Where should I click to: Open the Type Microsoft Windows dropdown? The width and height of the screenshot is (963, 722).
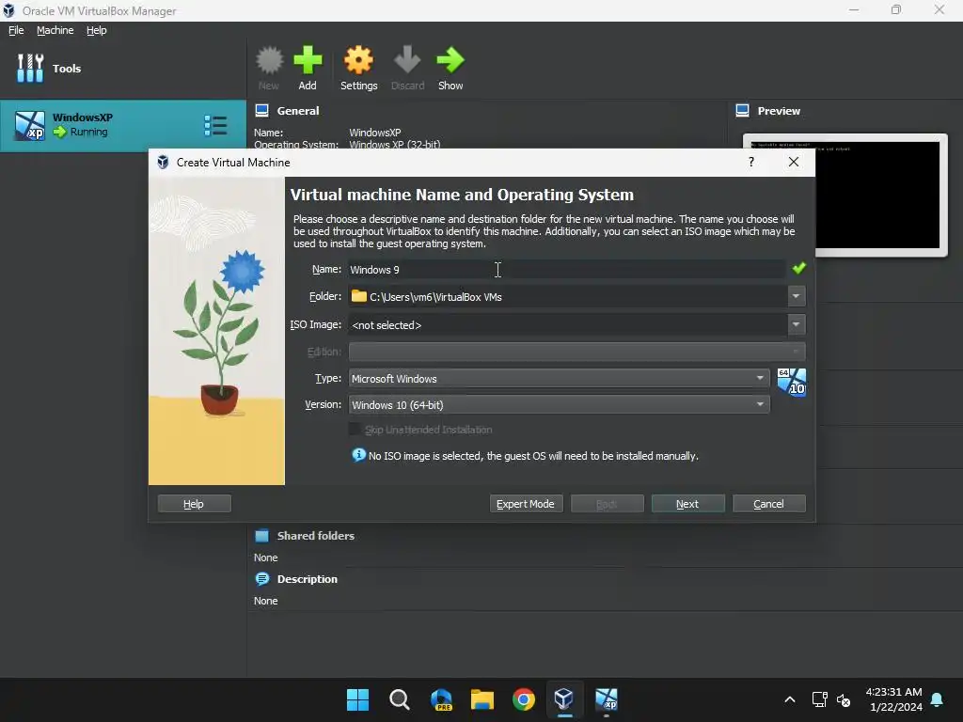coord(559,378)
